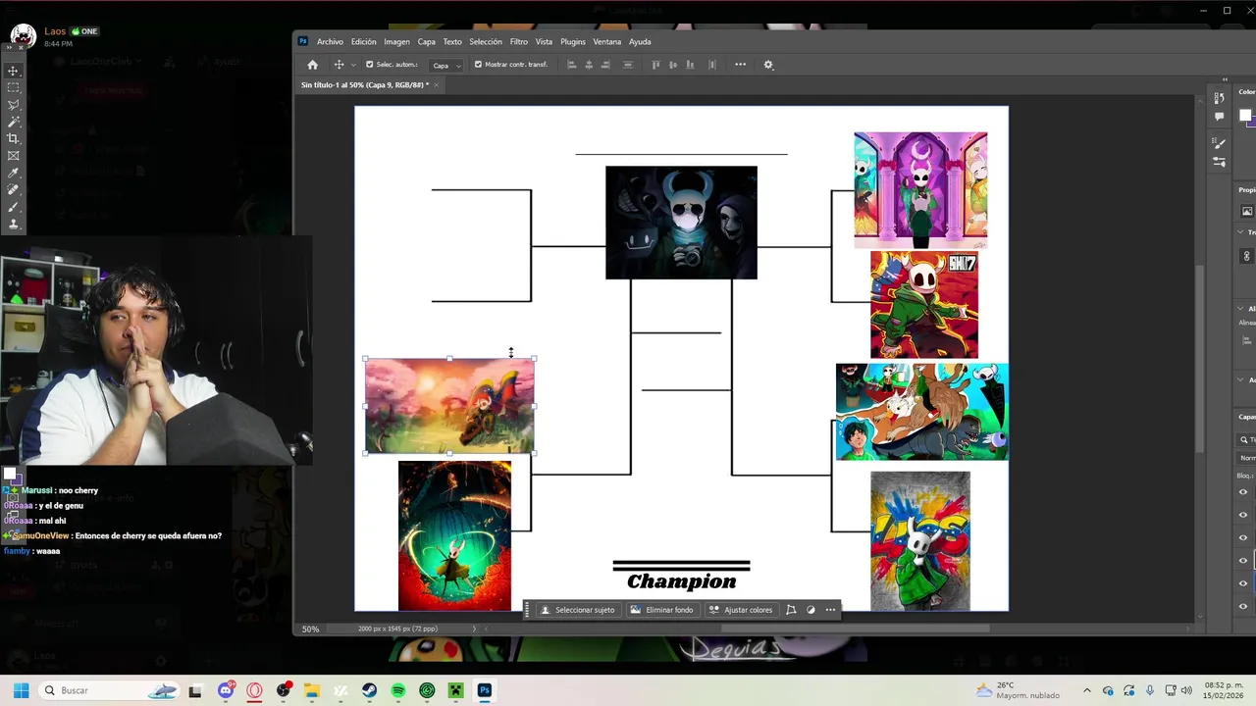The width and height of the screenshot is (1256, 706).
Task: Select the Magic Wand tool
Action: pos(13,122)
